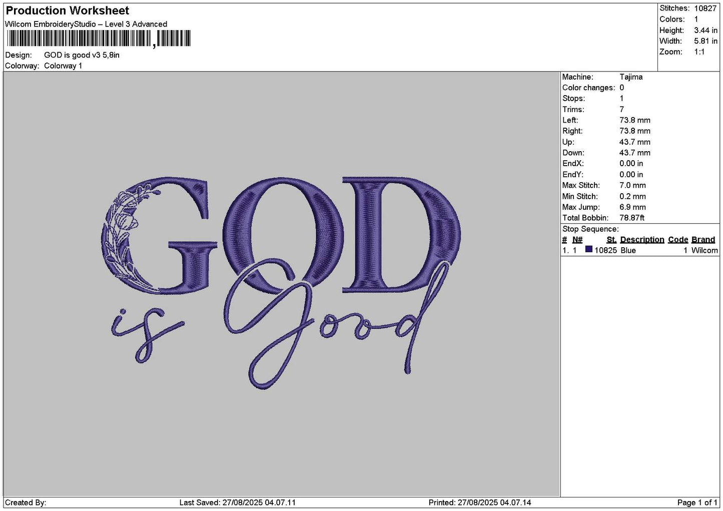Click the Color changes value 0
Screen dimensions: 723x511
[x=621, y=88]
